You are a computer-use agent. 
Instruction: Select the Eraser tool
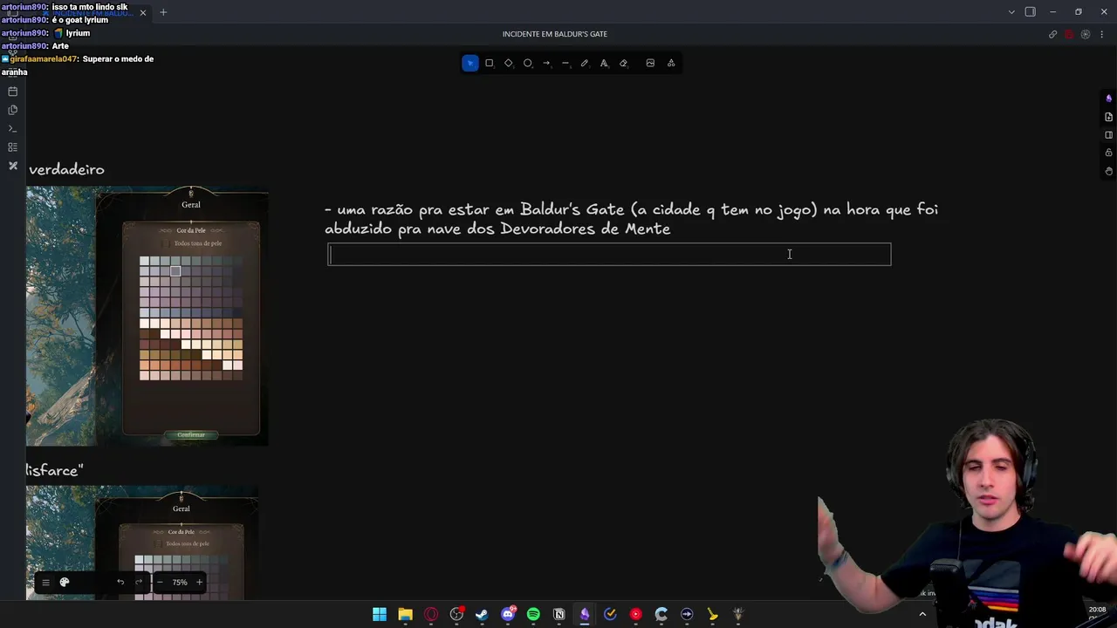pyautogui.click(x=623, y=63)
